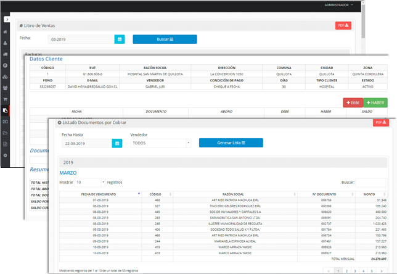Click document number 008926
Image resolution: width=397 pixels, height=274 pixels.
click(326, 247)
